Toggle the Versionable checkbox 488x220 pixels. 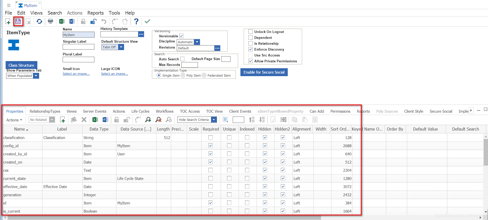click(181, 36)
